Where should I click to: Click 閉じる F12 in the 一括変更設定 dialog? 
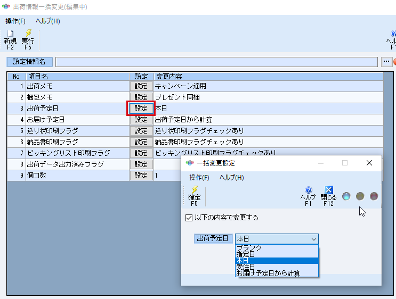328,196
